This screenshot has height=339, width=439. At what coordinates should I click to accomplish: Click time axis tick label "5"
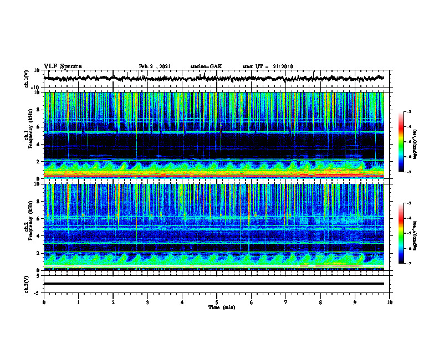(x=217, y=302)
